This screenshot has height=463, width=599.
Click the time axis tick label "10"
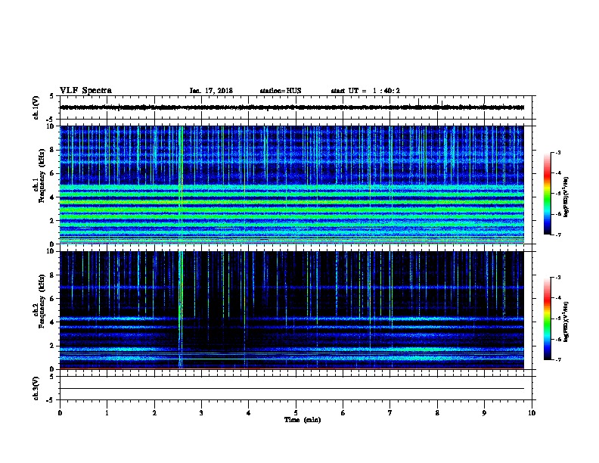(x=532, y=413)
